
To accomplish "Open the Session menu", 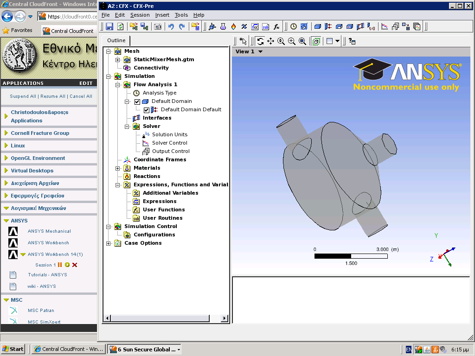I will (140, 15).
